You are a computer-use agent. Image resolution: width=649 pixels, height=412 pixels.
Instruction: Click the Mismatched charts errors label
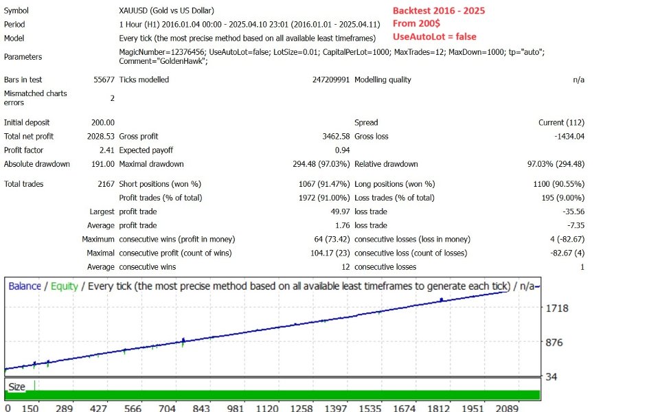pos(35,98)
